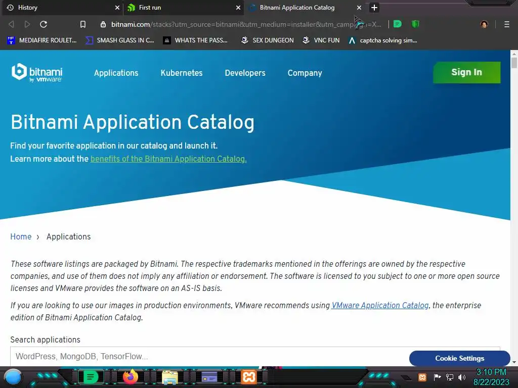Click the Applications breadcrumb text

pos(68,236)
